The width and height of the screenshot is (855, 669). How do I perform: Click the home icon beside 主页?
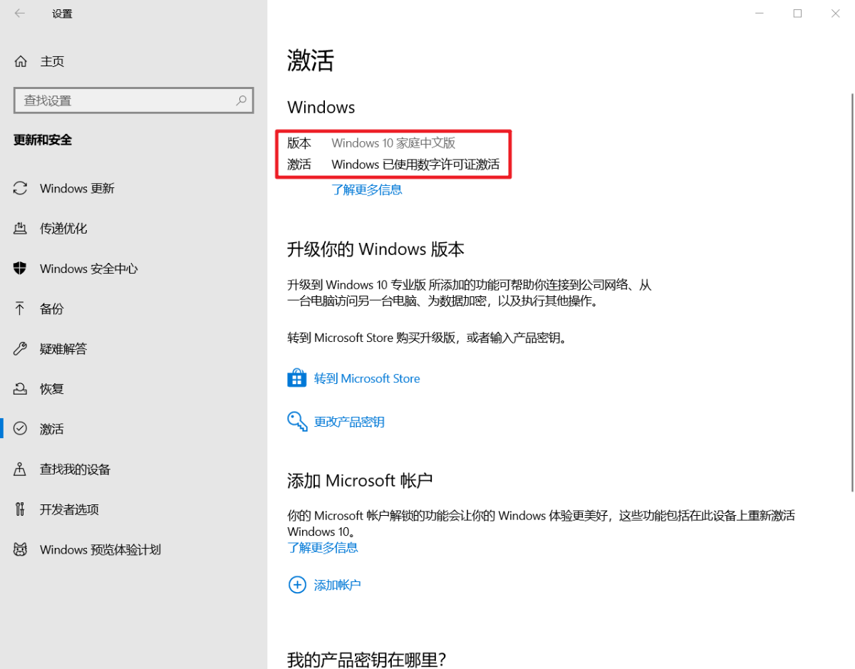click(21, 61)
